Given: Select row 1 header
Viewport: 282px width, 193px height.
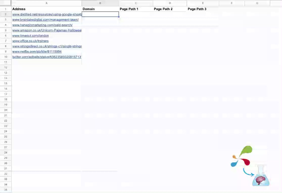Looking at the screenshot, I should [6, 9].
